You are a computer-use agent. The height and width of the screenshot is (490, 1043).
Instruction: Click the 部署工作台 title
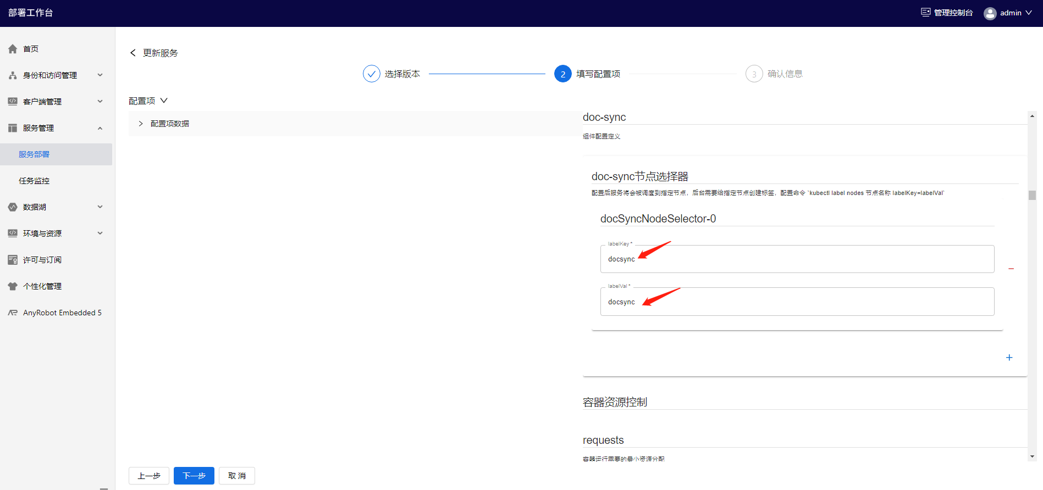31,13
